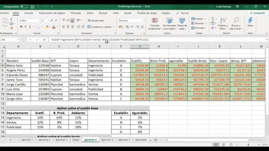Viewport: 269px width, 151px height.
Task: Open the Formato cells dropdown
Action: point(198,28)
